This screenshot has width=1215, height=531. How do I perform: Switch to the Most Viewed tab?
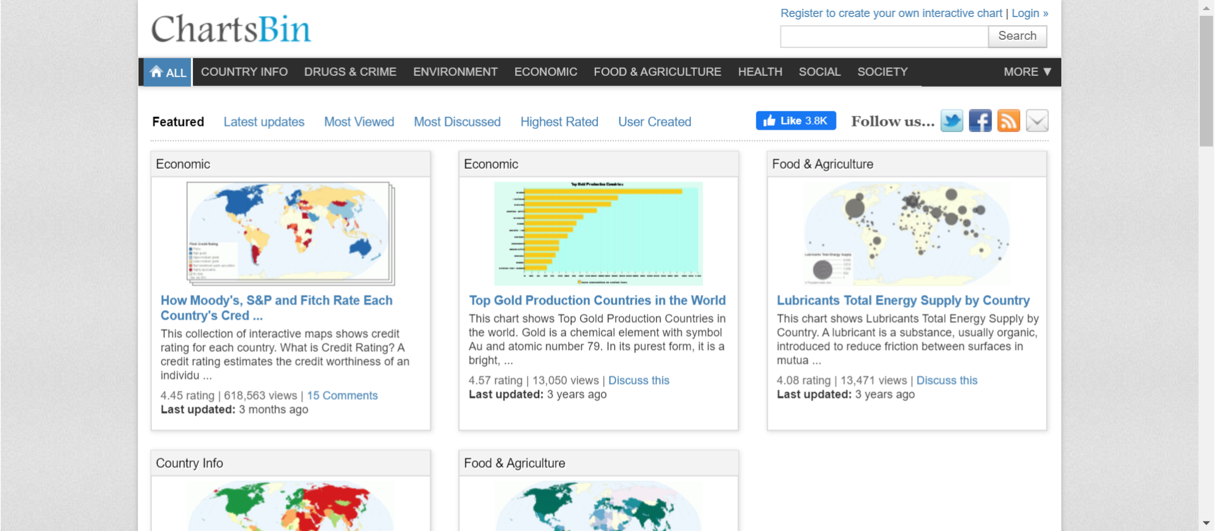359,122
